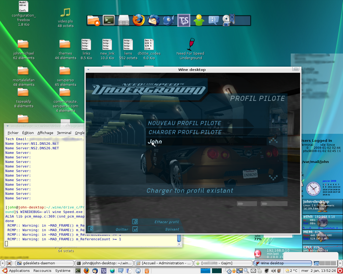This screenshot has width=343, height=274.
Task: Open the mortalelefan folder
Action: 23,77
